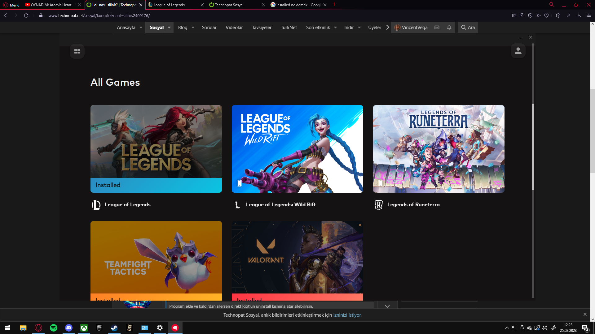Open Discord from the taskbar

pos(69,328)
